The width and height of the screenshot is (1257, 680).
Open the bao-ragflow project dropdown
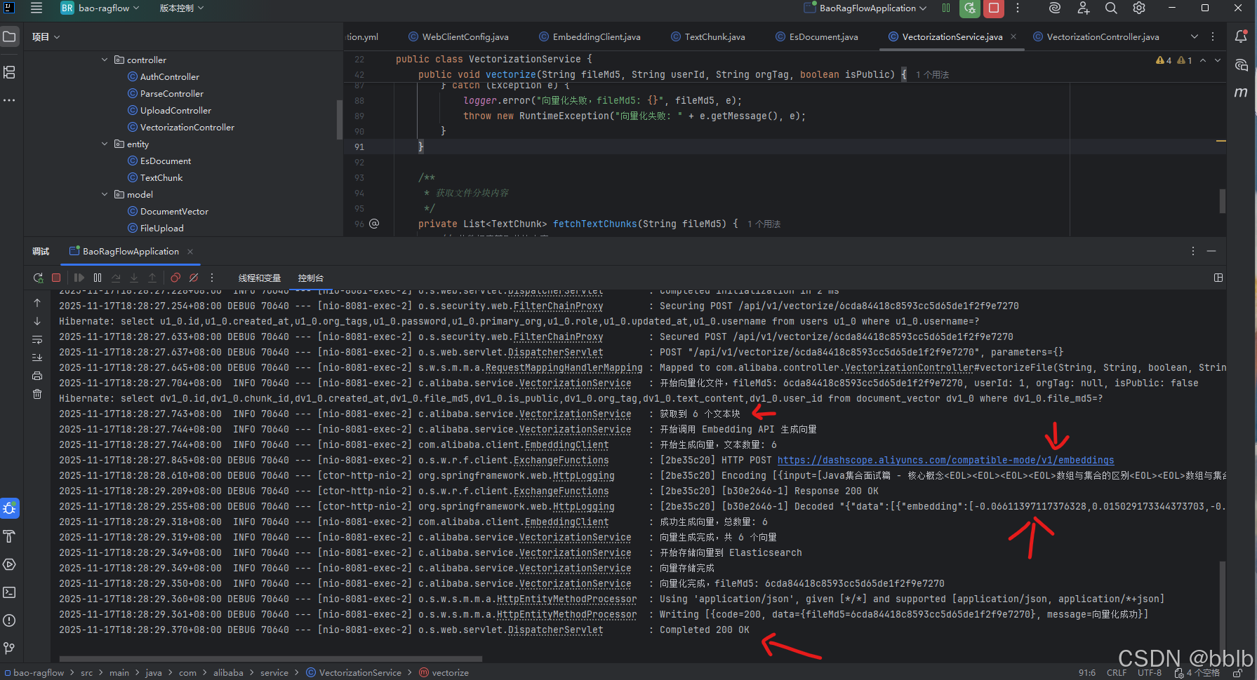click(x=100, y=8)
